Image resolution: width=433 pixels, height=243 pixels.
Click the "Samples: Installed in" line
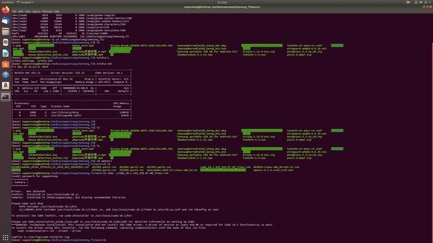(x=68, y=197)
